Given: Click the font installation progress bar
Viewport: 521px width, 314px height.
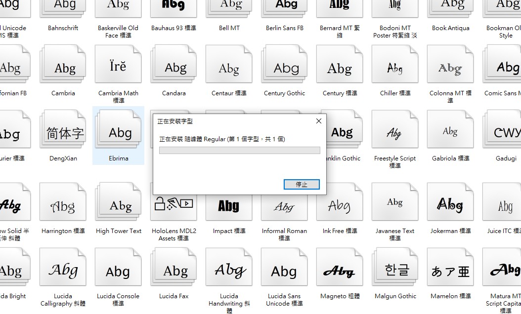Looking at the screenshot, I should coord(240,151).
